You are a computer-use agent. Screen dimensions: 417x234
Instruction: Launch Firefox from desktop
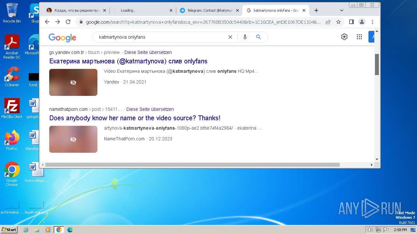click(x=12, y=140)
